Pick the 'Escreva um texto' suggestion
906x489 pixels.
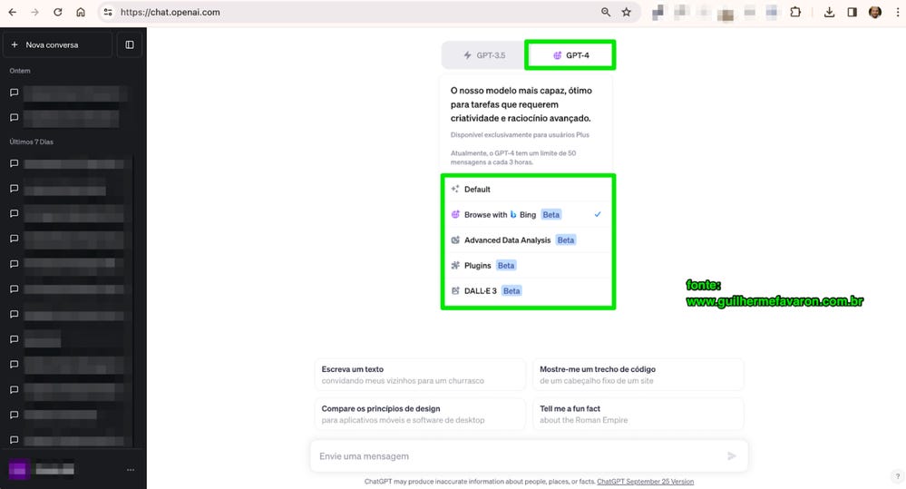coord(420,375)
